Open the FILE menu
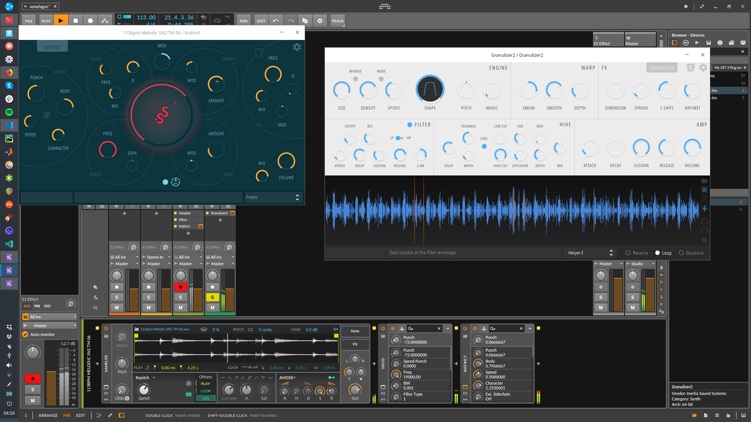Image resolution: width=751 pixels, height=422 pixels. (29, 21)
